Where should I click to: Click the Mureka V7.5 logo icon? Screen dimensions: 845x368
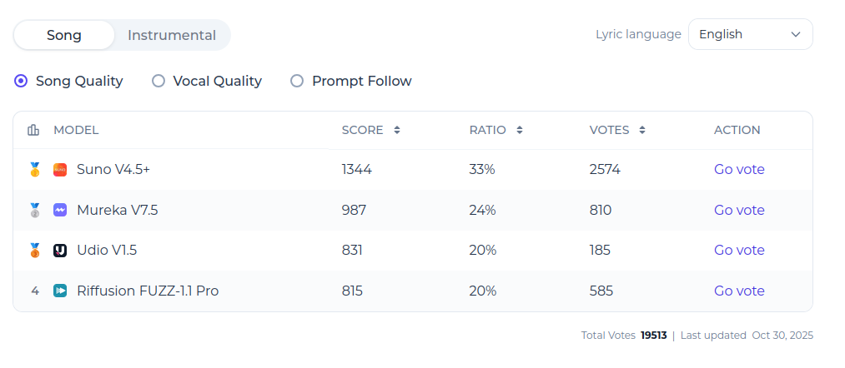click(x=60, y=211)
